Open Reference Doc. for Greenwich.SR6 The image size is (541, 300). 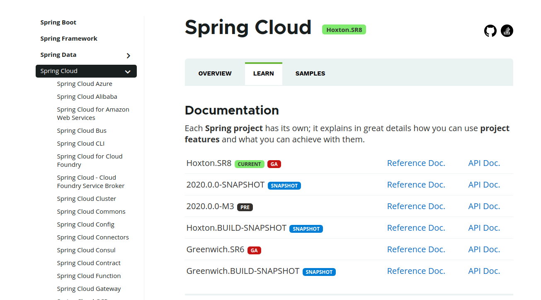click(416, 249)
